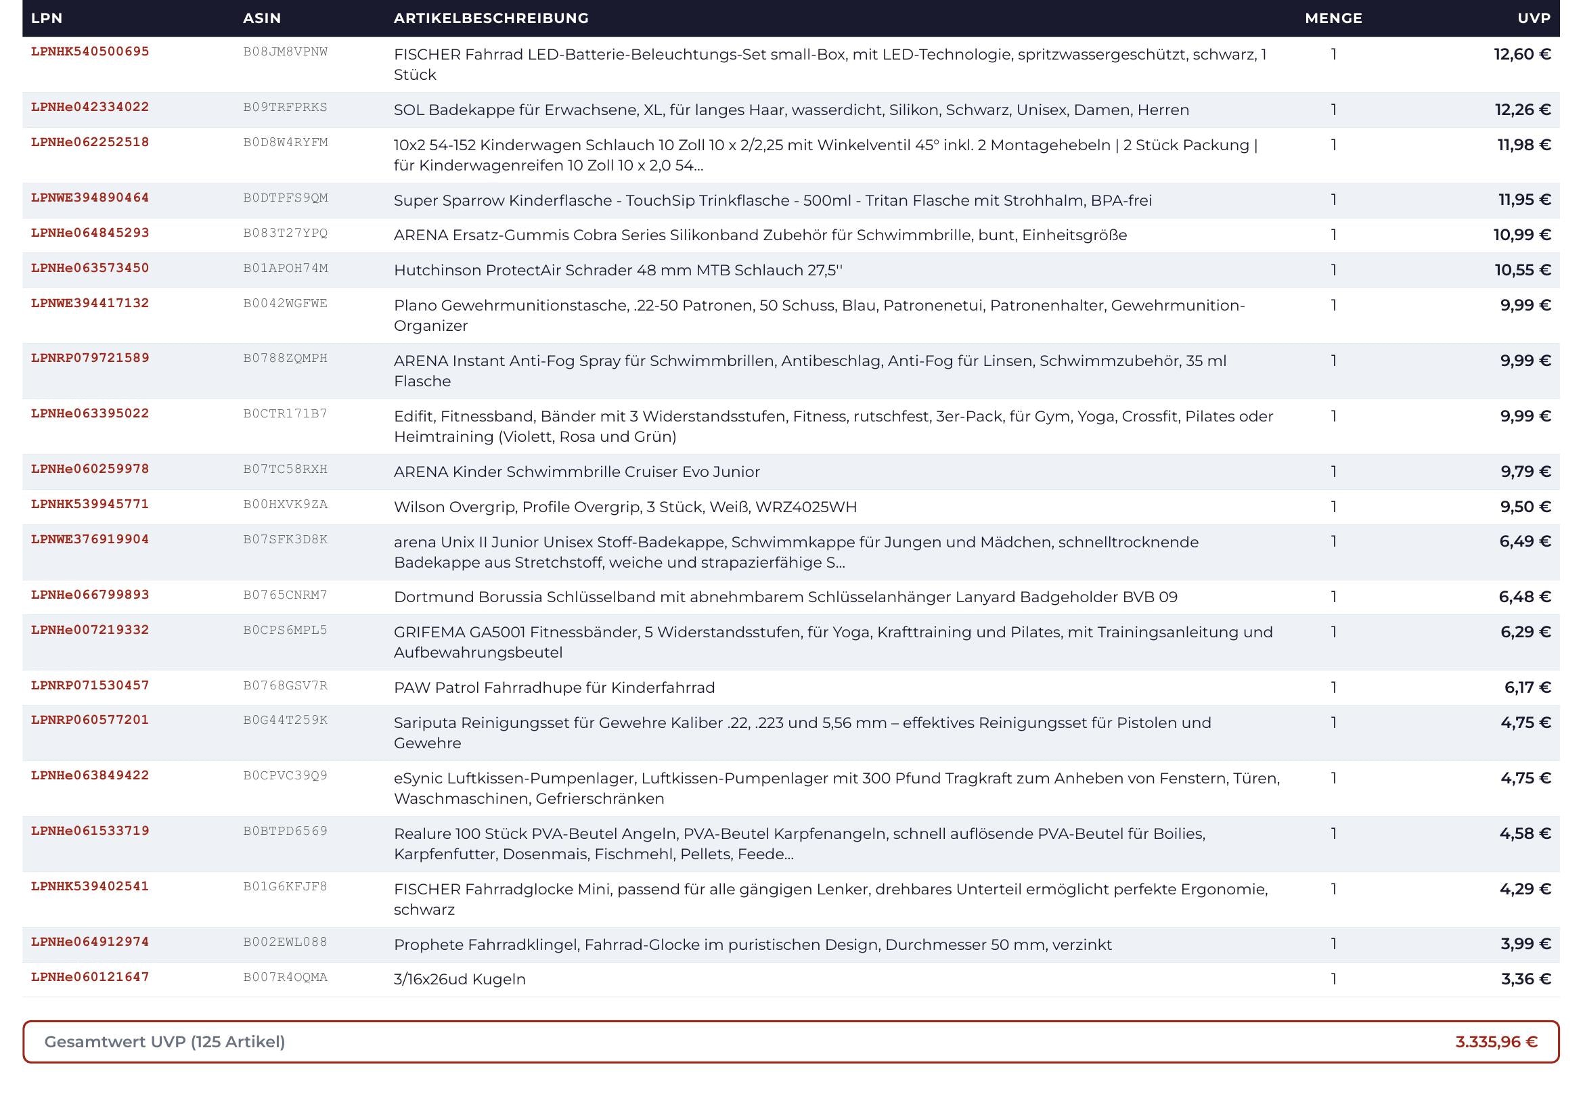
Task: Click the FISCHER Fahrrad LED-Batterie-Beleuchtungs-Set description
Action: coord(830,65)
